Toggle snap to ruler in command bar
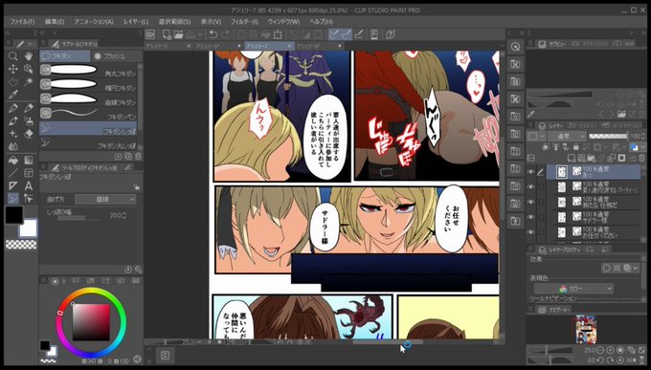This screenshot has height=370, width=651. coord(334,34)
